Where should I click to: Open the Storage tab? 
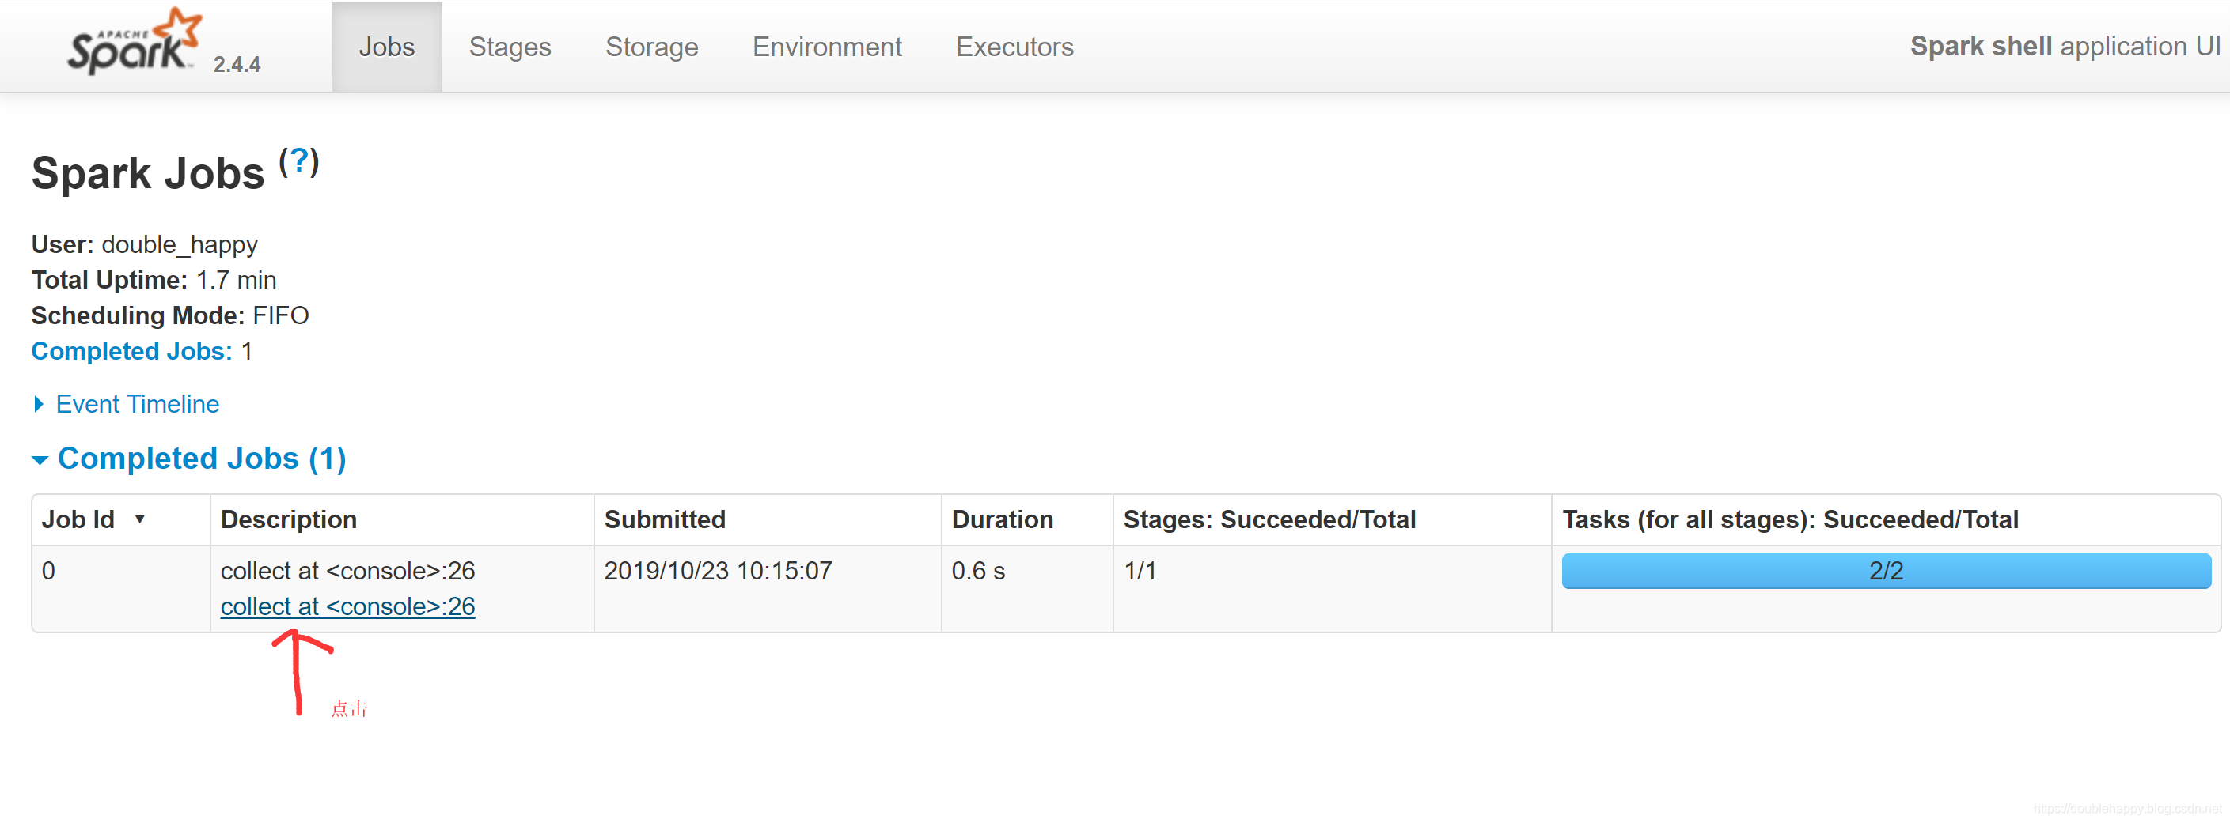[651, 47]
